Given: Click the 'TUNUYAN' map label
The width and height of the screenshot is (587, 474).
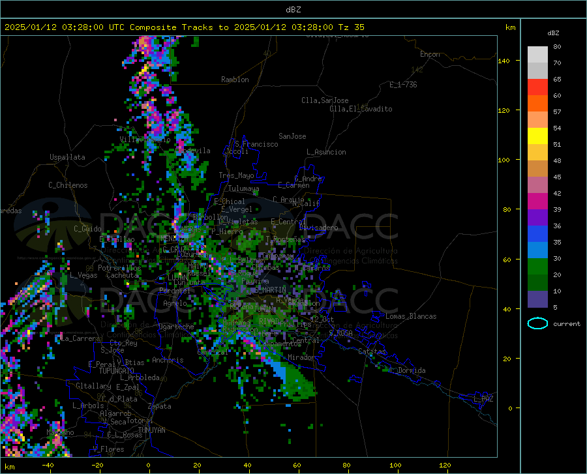Looking at the screenshot, I should [x=151, y=430].
